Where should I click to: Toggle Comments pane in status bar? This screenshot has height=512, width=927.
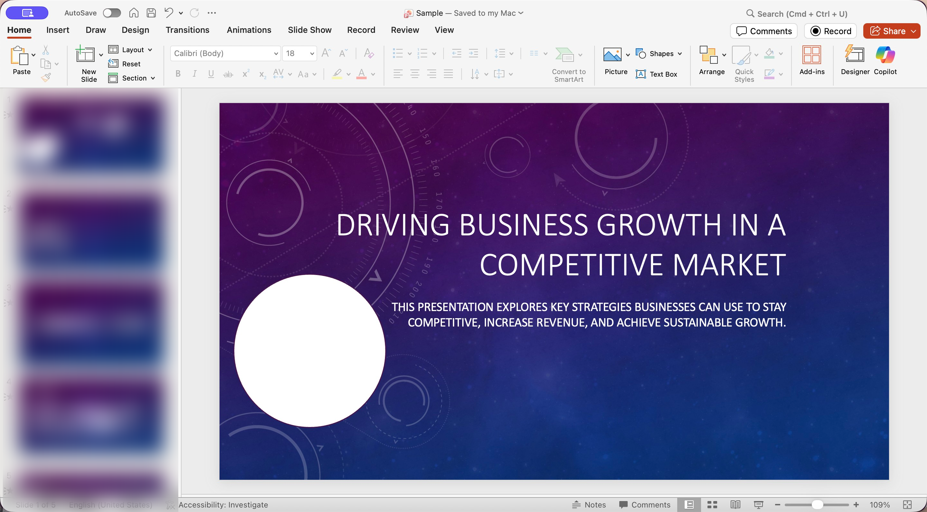pyautogui.click(x=644, y=505)
